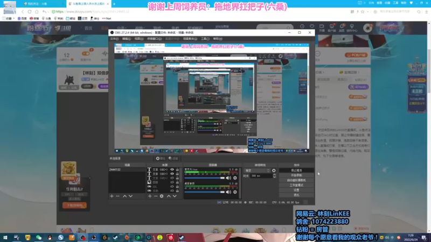Image resolution: width=431 pixels, height=242 pixels.
Task: Open NetEase Cloud Music red taskbar icon
Action: coord(171,238)
